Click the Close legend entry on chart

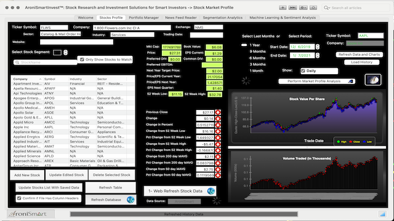[355, 142]
